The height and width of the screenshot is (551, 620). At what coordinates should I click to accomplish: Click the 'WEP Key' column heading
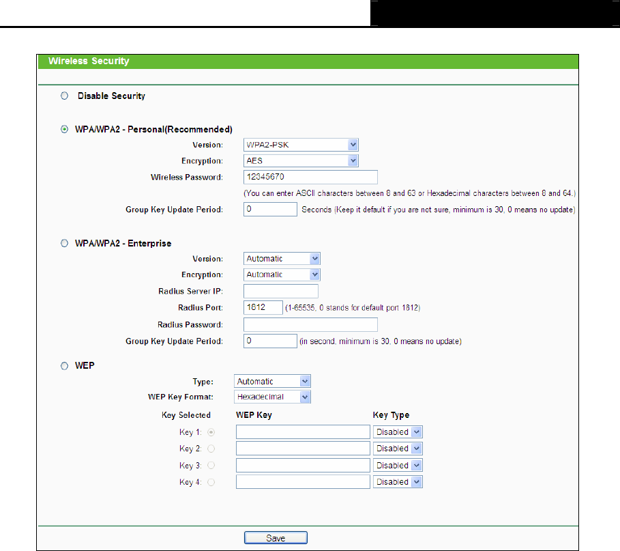click(x=254, y=415)
